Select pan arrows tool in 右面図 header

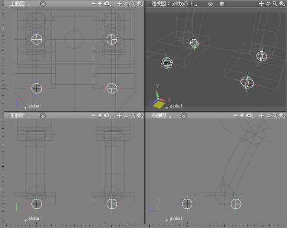click(261, 115)
